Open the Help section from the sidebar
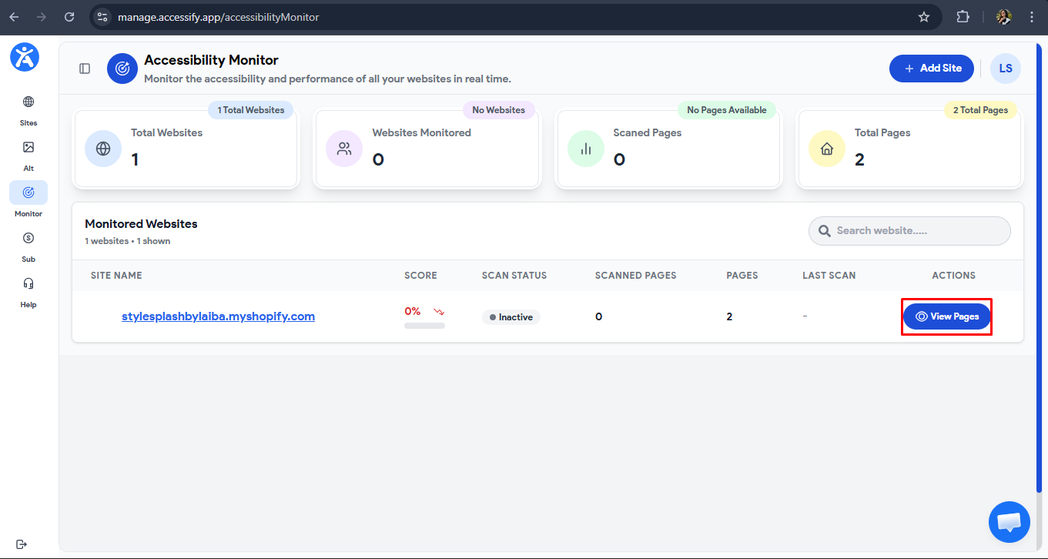Viewport: 1048px width, 559px height. point(28,289)
